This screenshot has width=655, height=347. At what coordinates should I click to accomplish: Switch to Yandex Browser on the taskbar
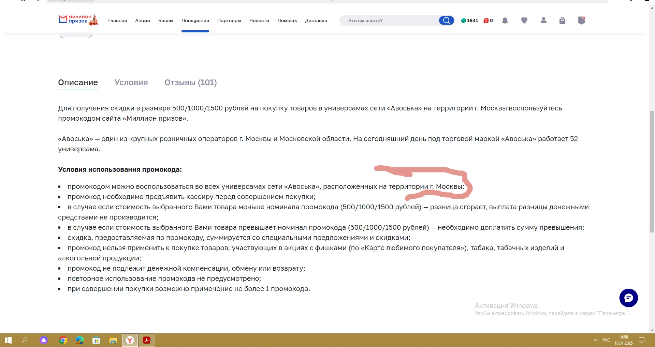click(x=130, y=340)
